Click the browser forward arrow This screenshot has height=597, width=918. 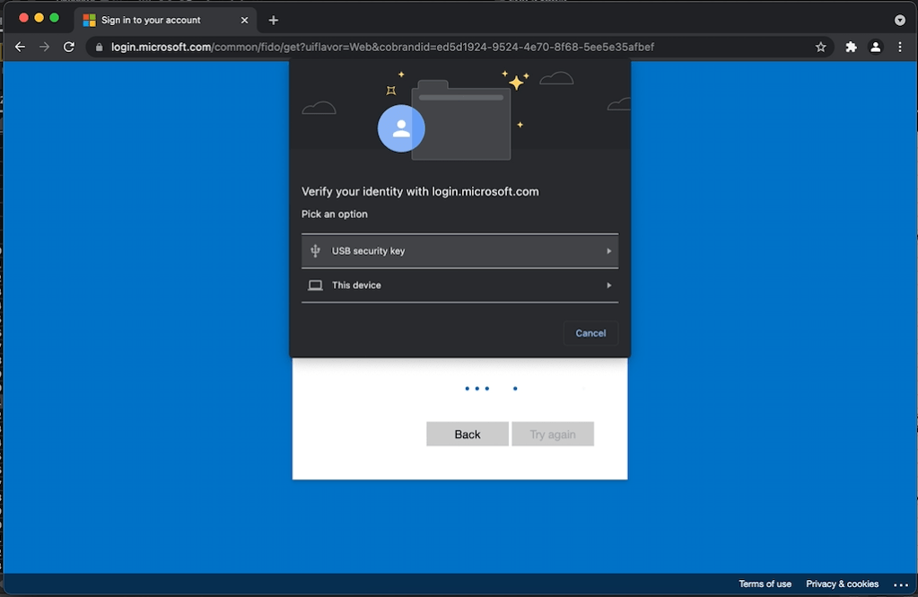(44, 47)
